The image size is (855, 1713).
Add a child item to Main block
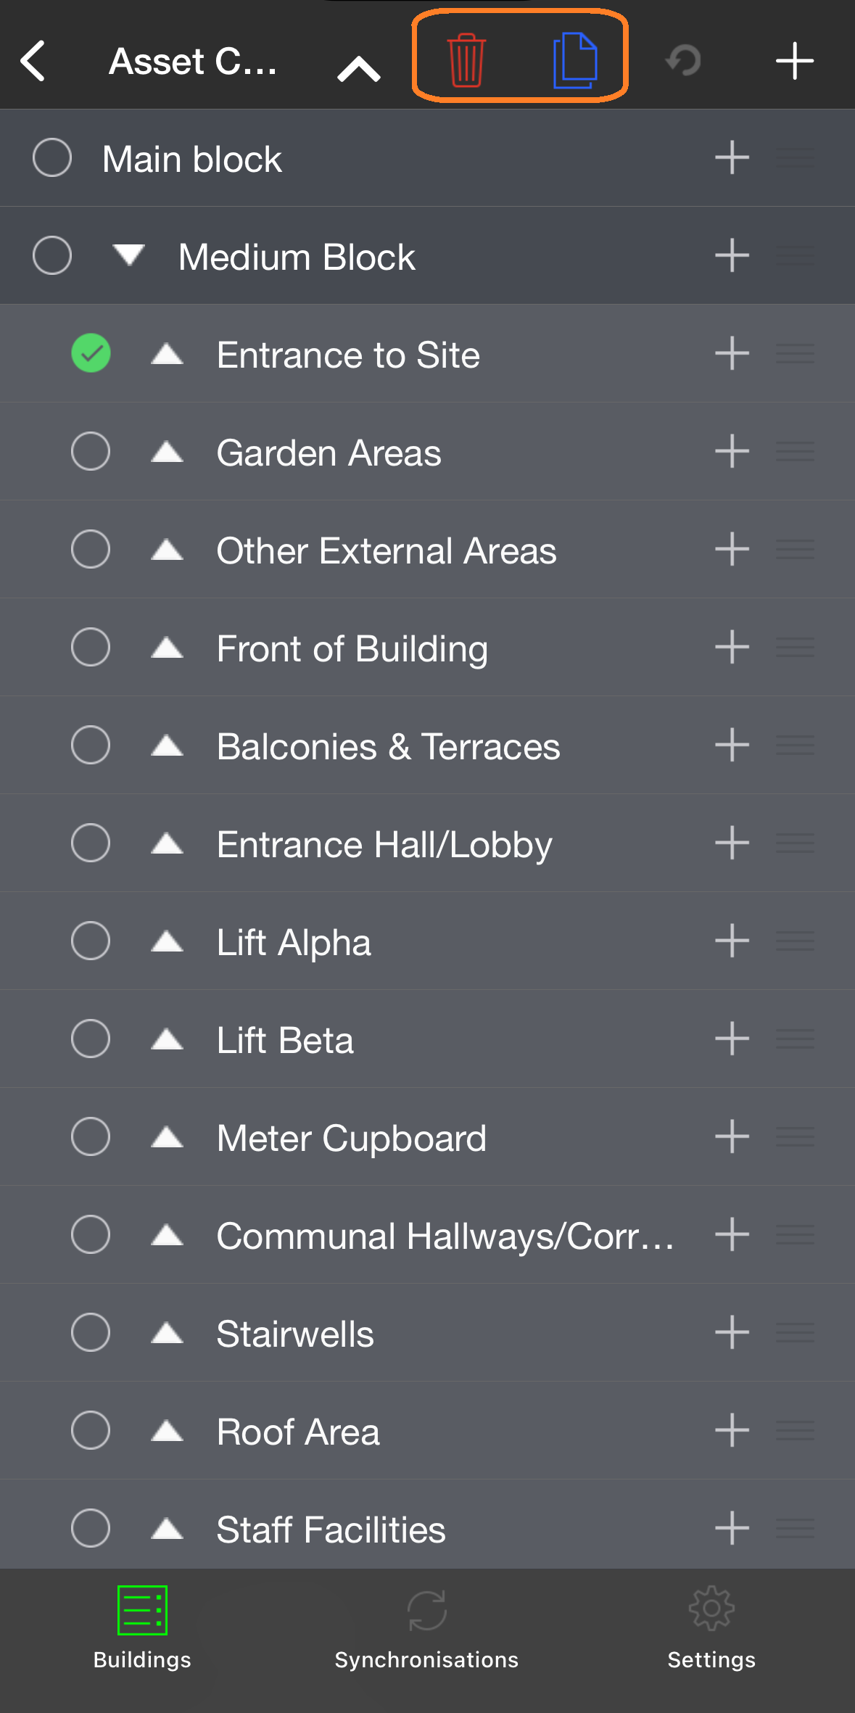coord(732,157)
